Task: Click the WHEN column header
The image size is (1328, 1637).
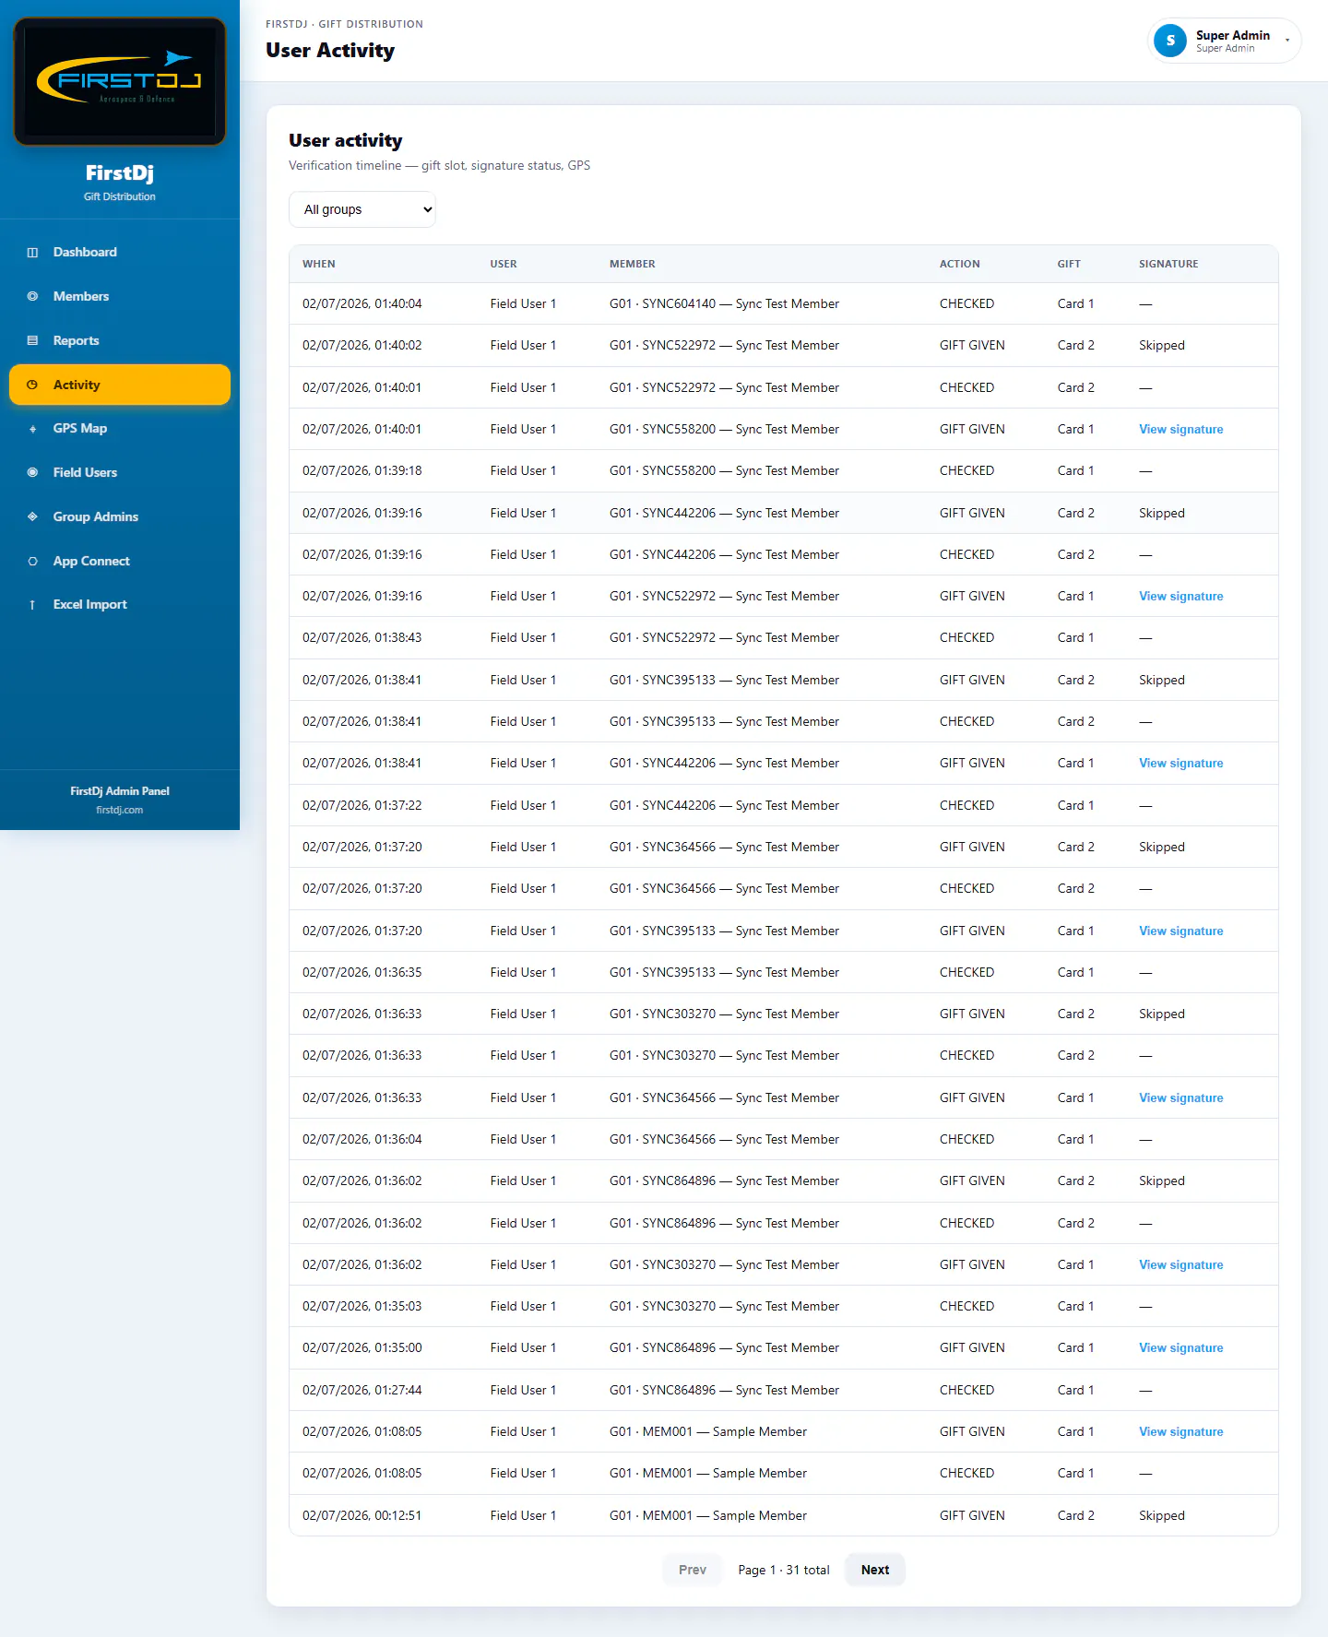Action: 319,264
